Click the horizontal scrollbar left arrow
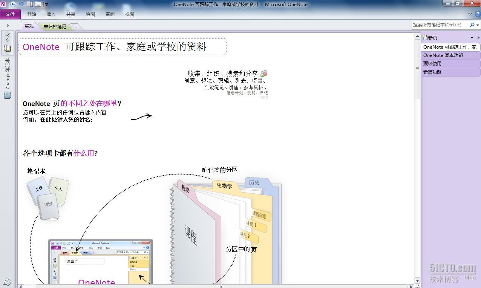The height and width of the screenshot is (288, 481). (x=21, y=286)
